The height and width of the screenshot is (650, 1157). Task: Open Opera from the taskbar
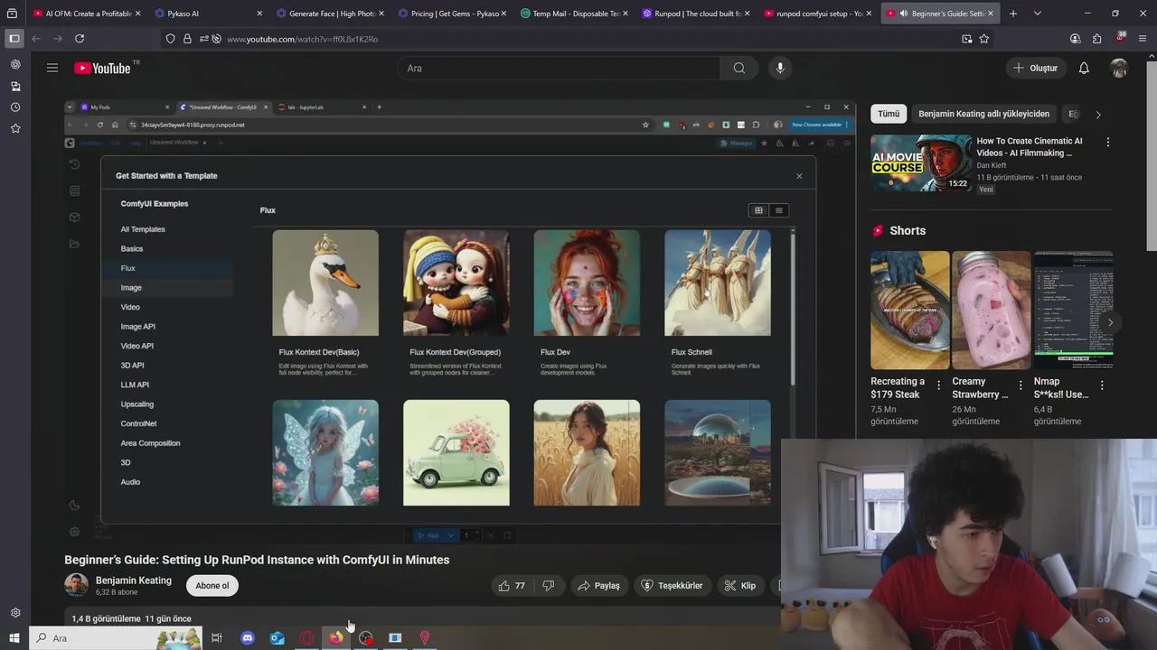307,638
